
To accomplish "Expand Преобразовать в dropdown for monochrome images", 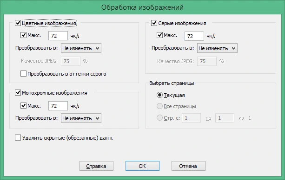I will (81, 118).
